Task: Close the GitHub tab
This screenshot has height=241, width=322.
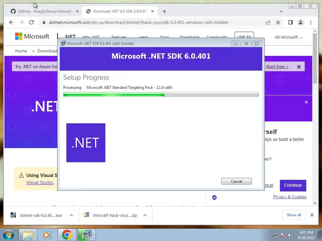Action: coord(77,11)
